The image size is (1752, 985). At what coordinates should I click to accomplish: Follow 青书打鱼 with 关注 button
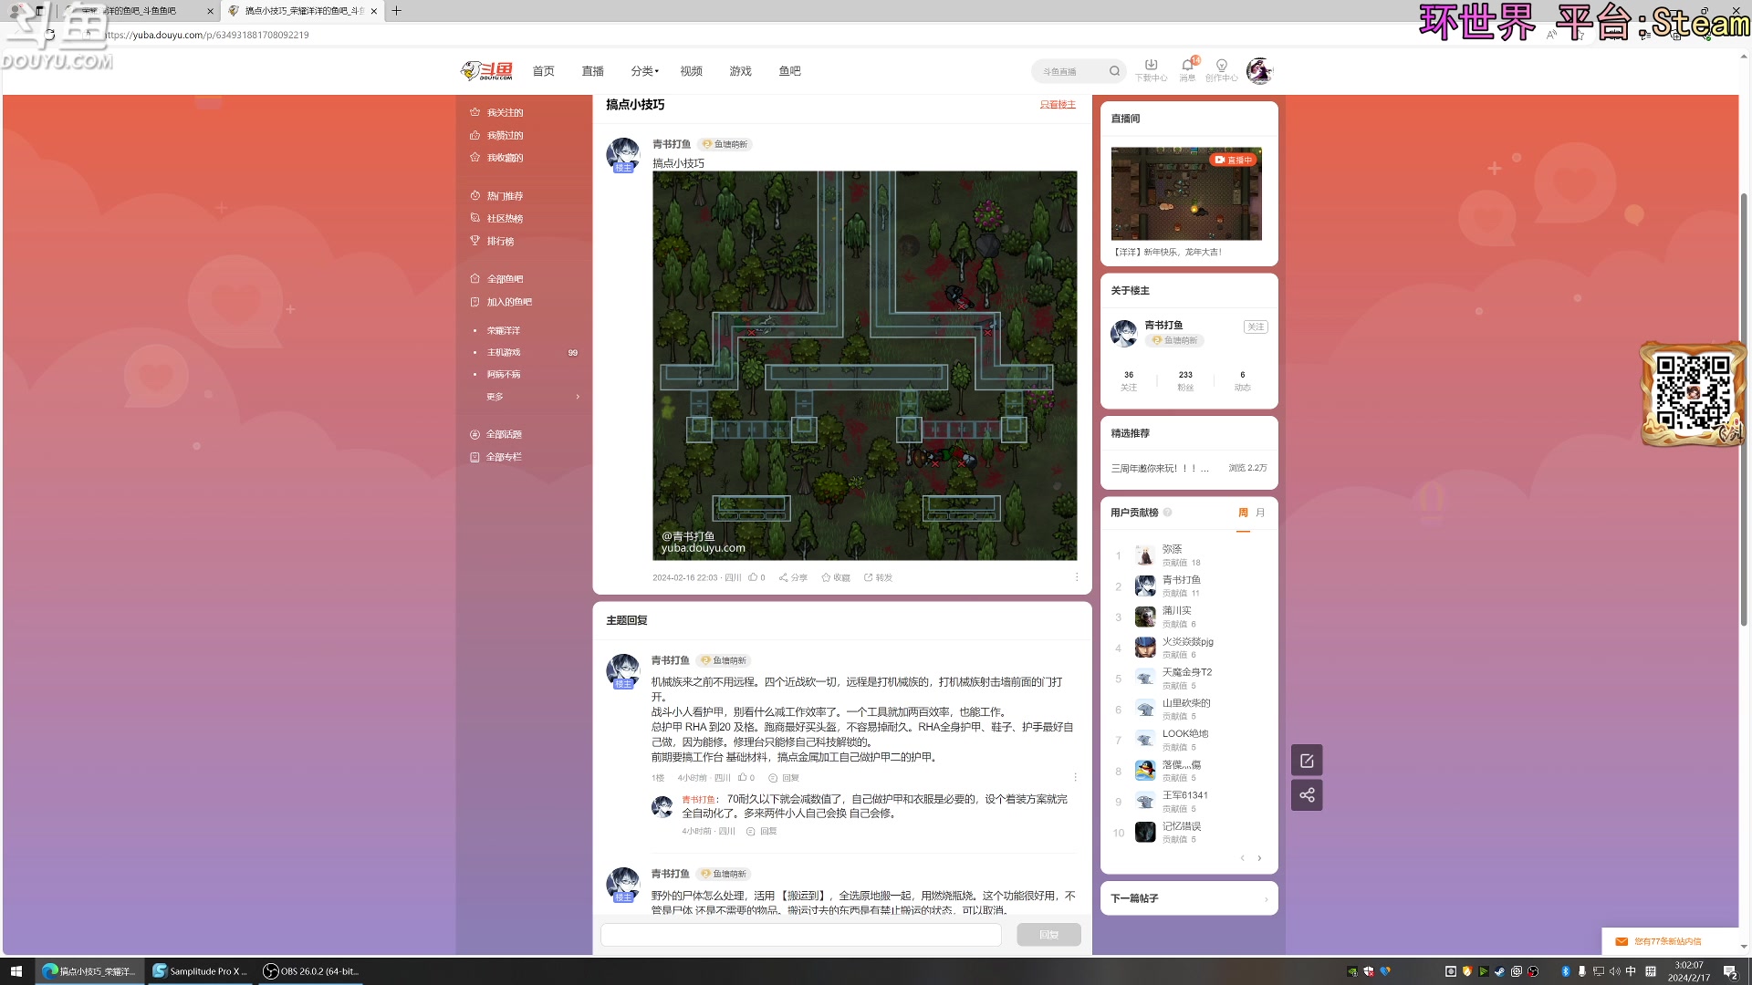pyautogui.click(x=1256, y=327)
